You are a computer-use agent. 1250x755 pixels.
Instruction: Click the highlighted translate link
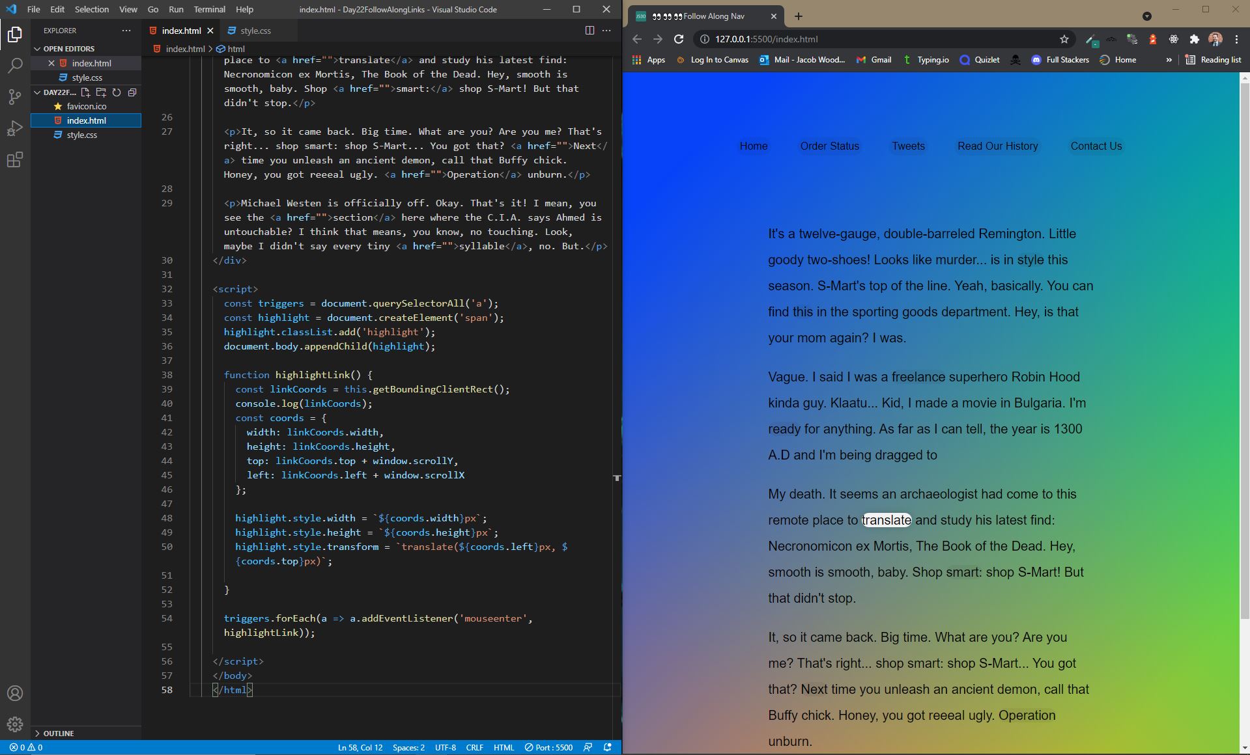(x=887, y=520)
